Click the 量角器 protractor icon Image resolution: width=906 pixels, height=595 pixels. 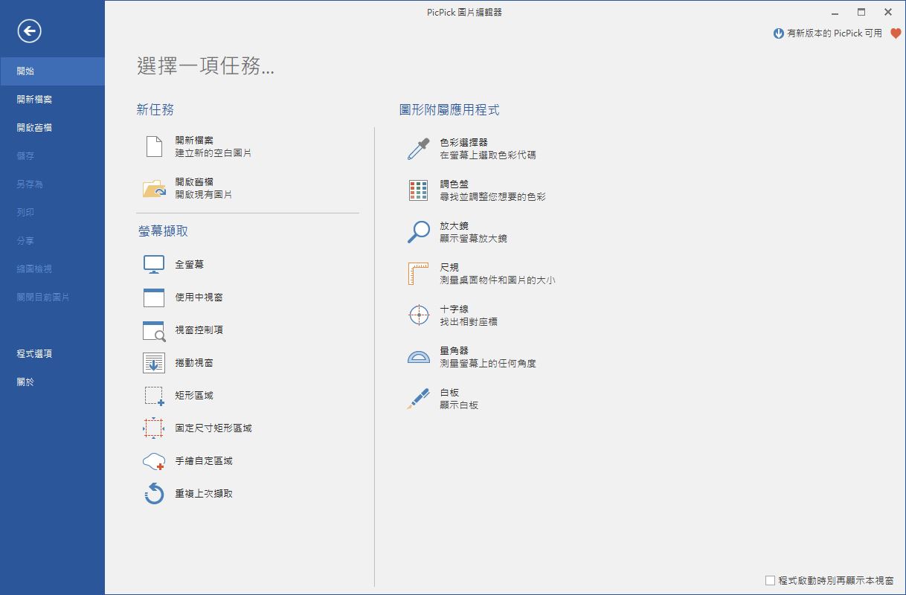419,357
